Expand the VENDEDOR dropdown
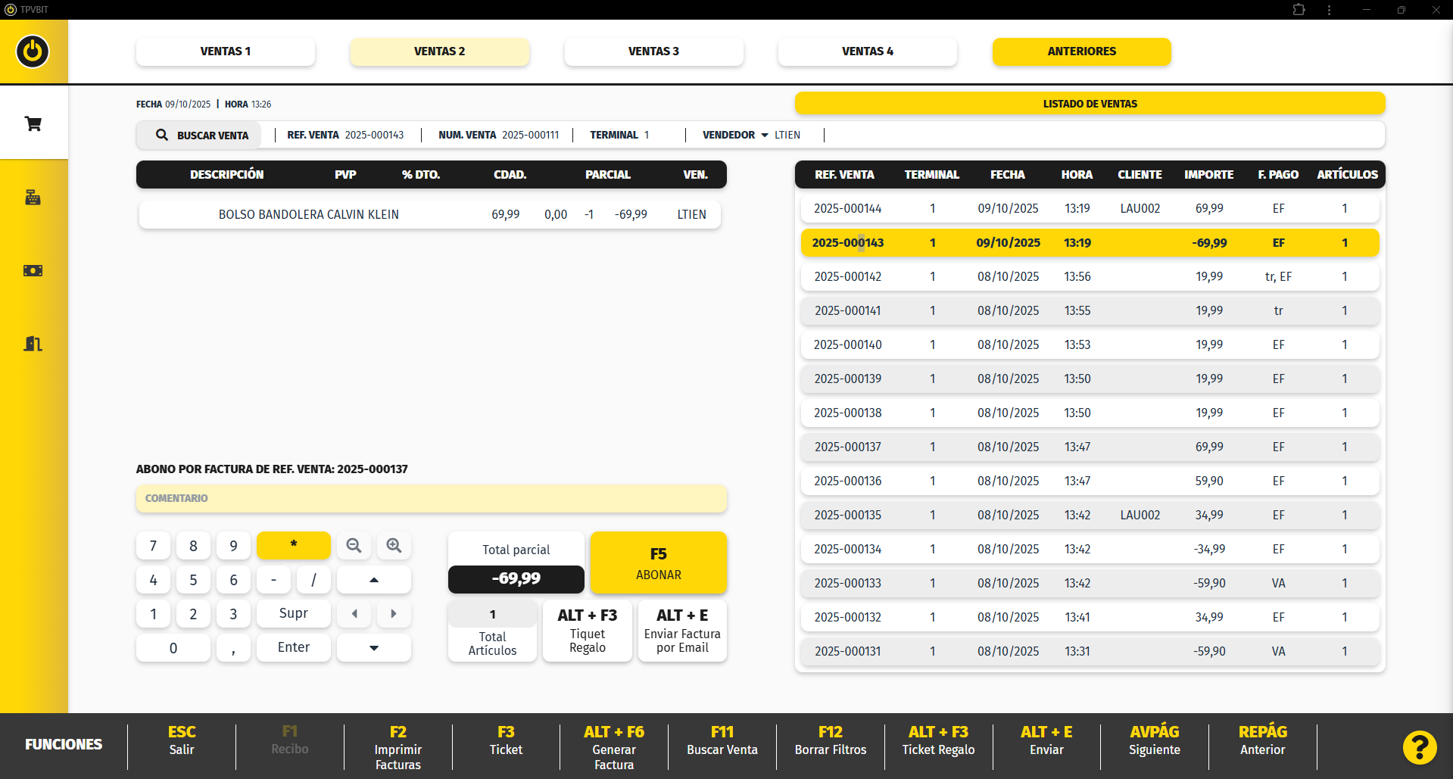Image resolution: width=1453 pixels, height=779 pixels. click(x=765, y=136)
